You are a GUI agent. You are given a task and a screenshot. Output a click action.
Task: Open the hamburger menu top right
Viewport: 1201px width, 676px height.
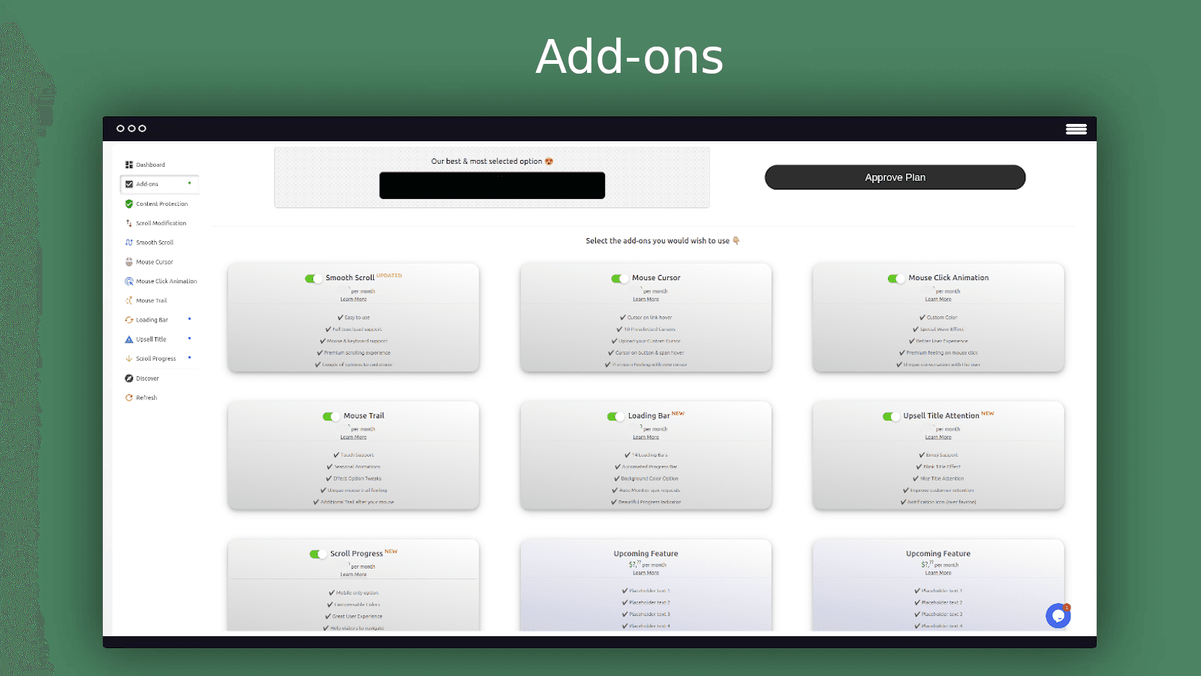[x=1076, y=128]
